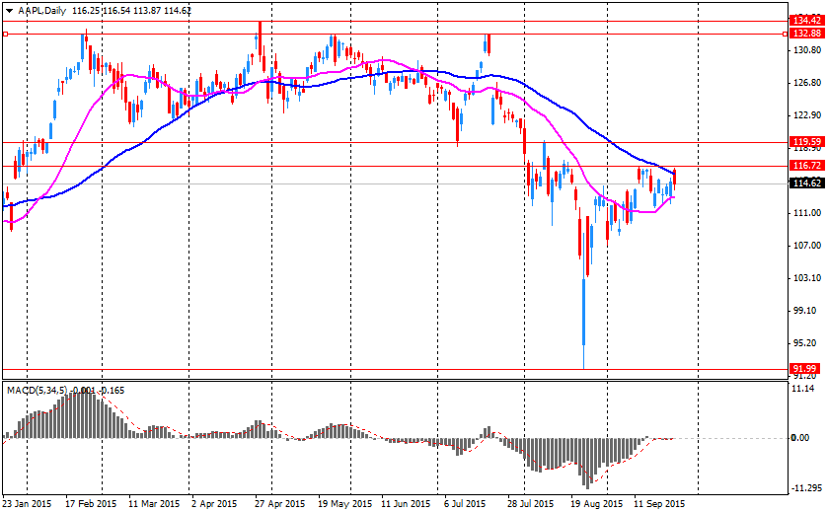Click the 27 Apr 2015 date label
The image size is (827, 512).
tap(280, 503)
